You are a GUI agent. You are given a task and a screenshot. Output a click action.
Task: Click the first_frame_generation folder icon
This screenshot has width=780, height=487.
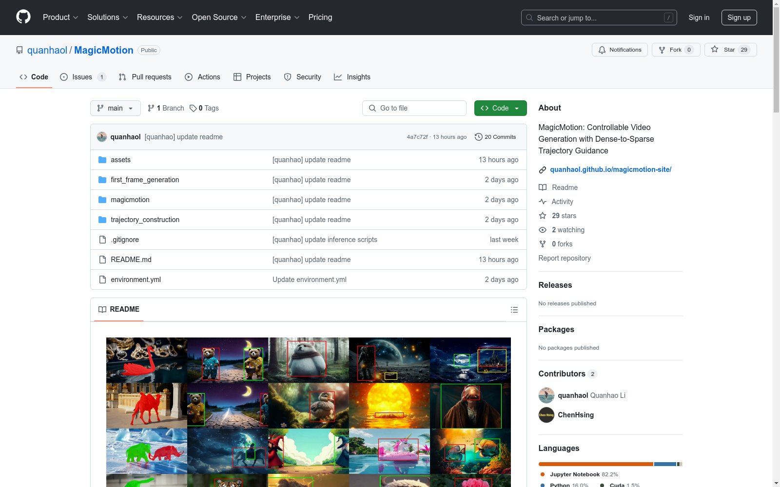coord(102,180)
